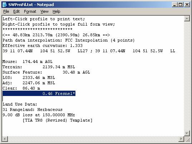Minimize the Notepad window

pos(174,5)
